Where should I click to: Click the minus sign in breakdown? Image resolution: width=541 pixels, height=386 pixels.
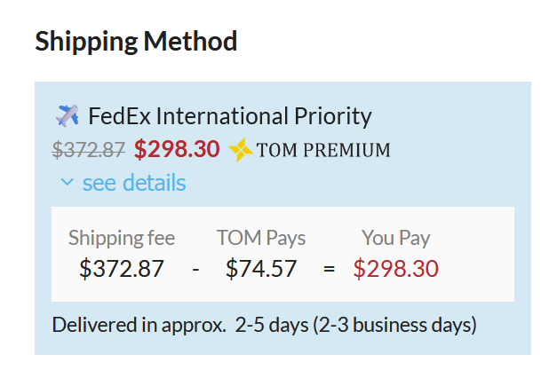tap(195, 269)
